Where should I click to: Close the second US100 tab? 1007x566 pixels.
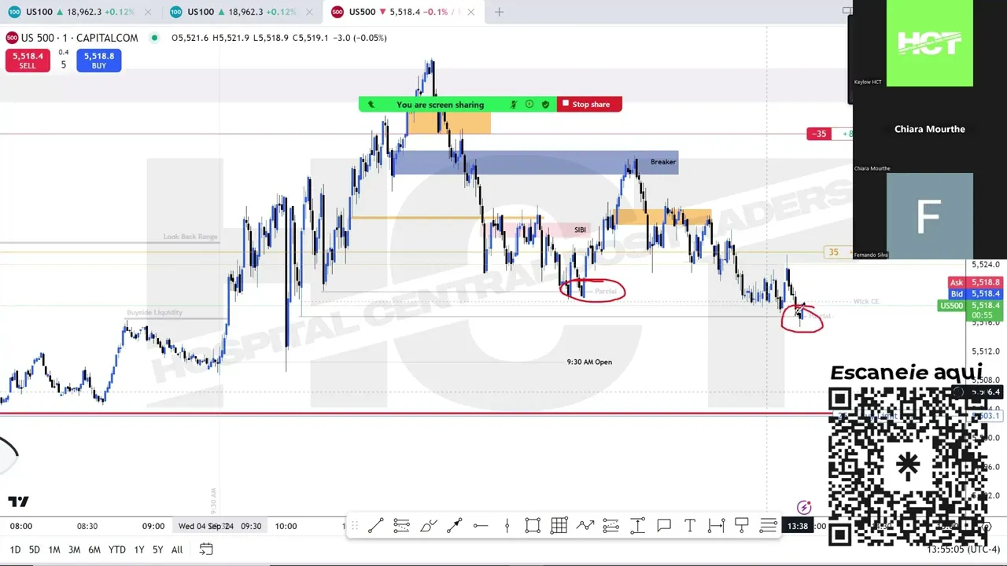309,12
